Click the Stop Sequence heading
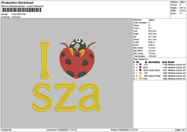This screenshot has width=187, height=132. click(x=141, y=59)
